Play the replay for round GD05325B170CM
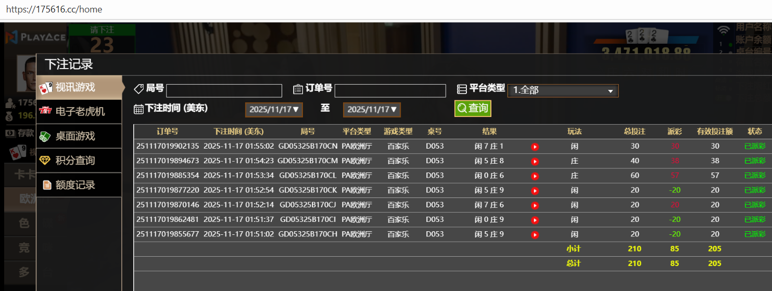This screenshot has width=772, height=291. 535,162
